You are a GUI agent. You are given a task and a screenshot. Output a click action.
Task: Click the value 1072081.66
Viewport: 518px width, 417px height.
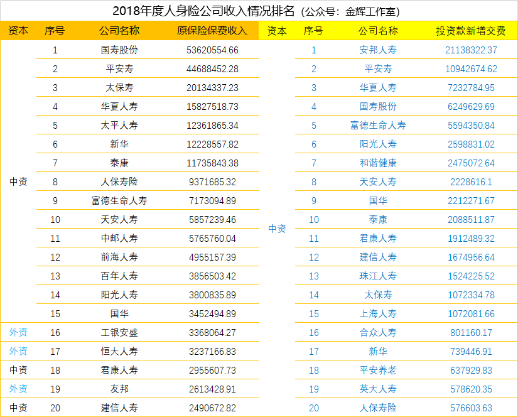(471, 313)
